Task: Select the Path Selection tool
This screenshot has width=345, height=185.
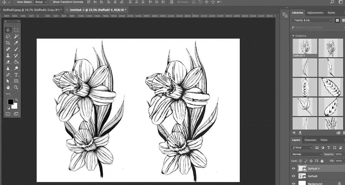Action: point(8,81)
